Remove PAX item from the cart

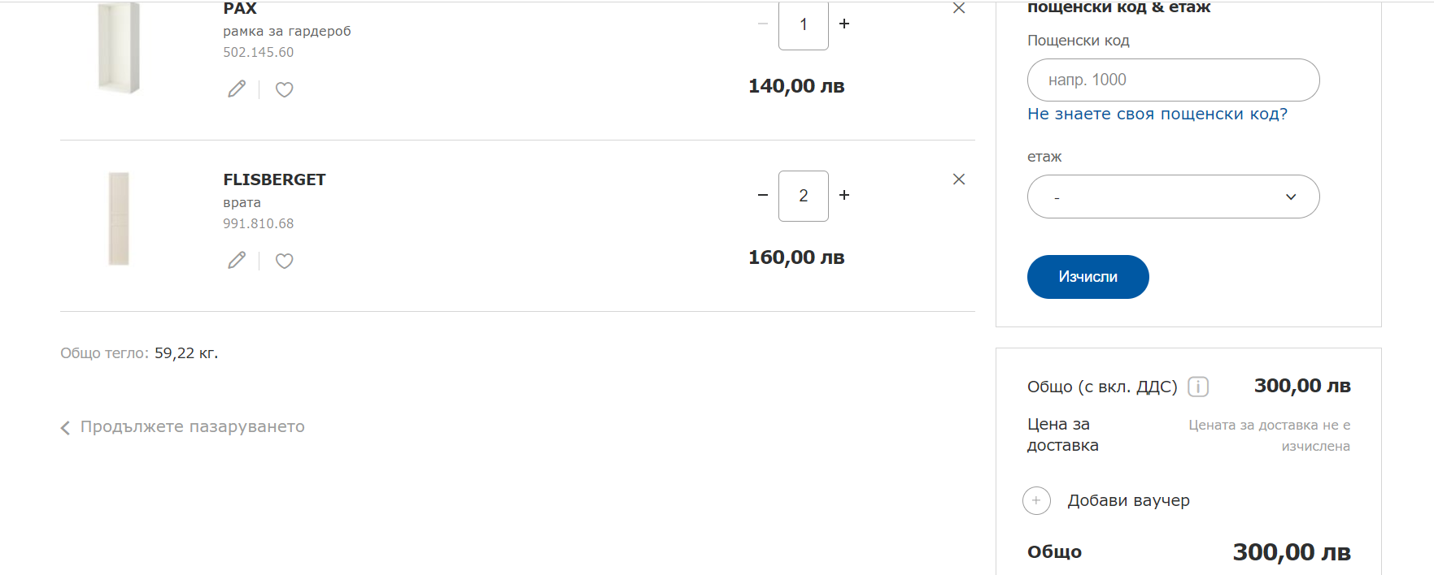959,8
